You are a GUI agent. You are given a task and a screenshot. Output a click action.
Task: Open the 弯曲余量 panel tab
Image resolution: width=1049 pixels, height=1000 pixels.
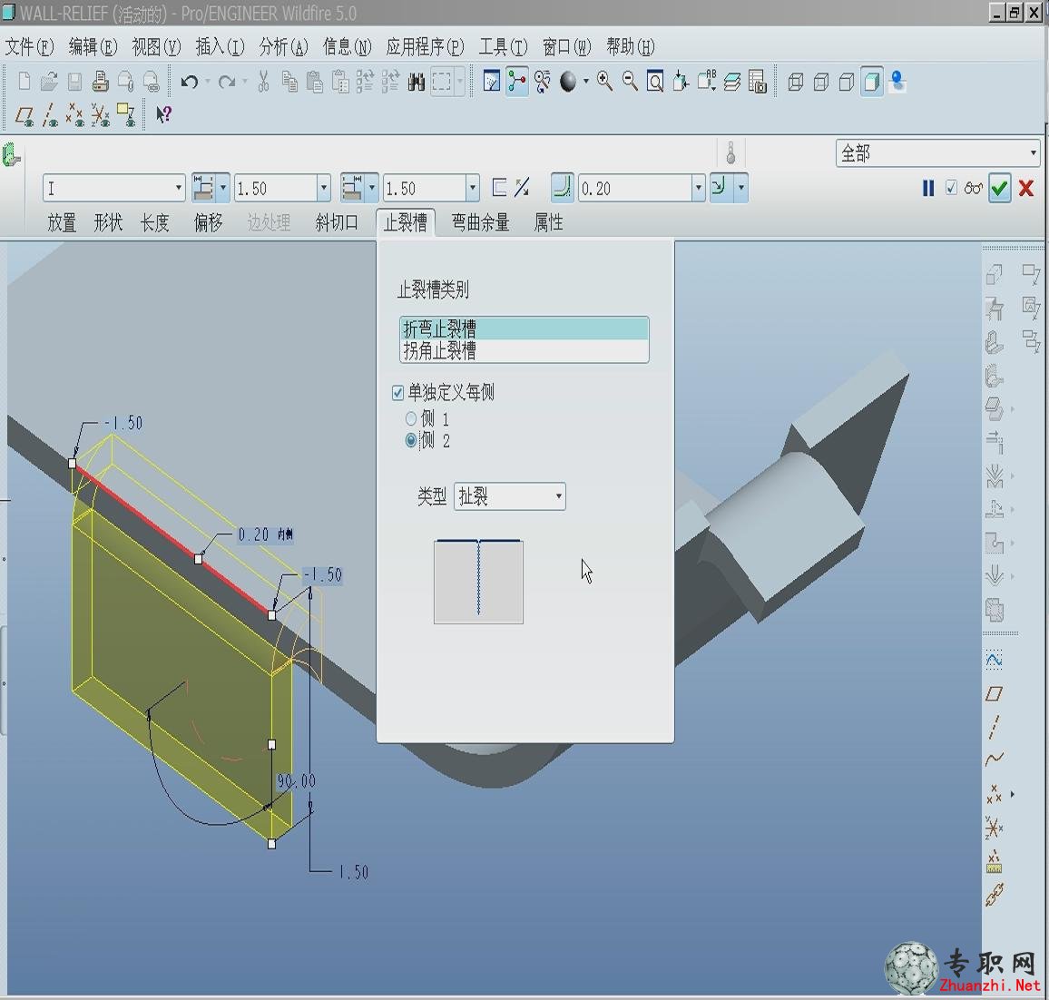point(480,222)
